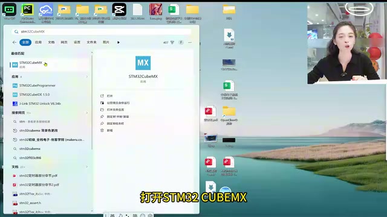Open the red PDF file above the OpenClaw folder

pos(210,114)
